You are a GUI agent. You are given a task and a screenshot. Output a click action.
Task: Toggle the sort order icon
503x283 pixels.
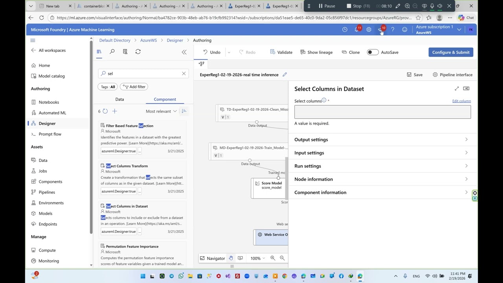point(184,111)
